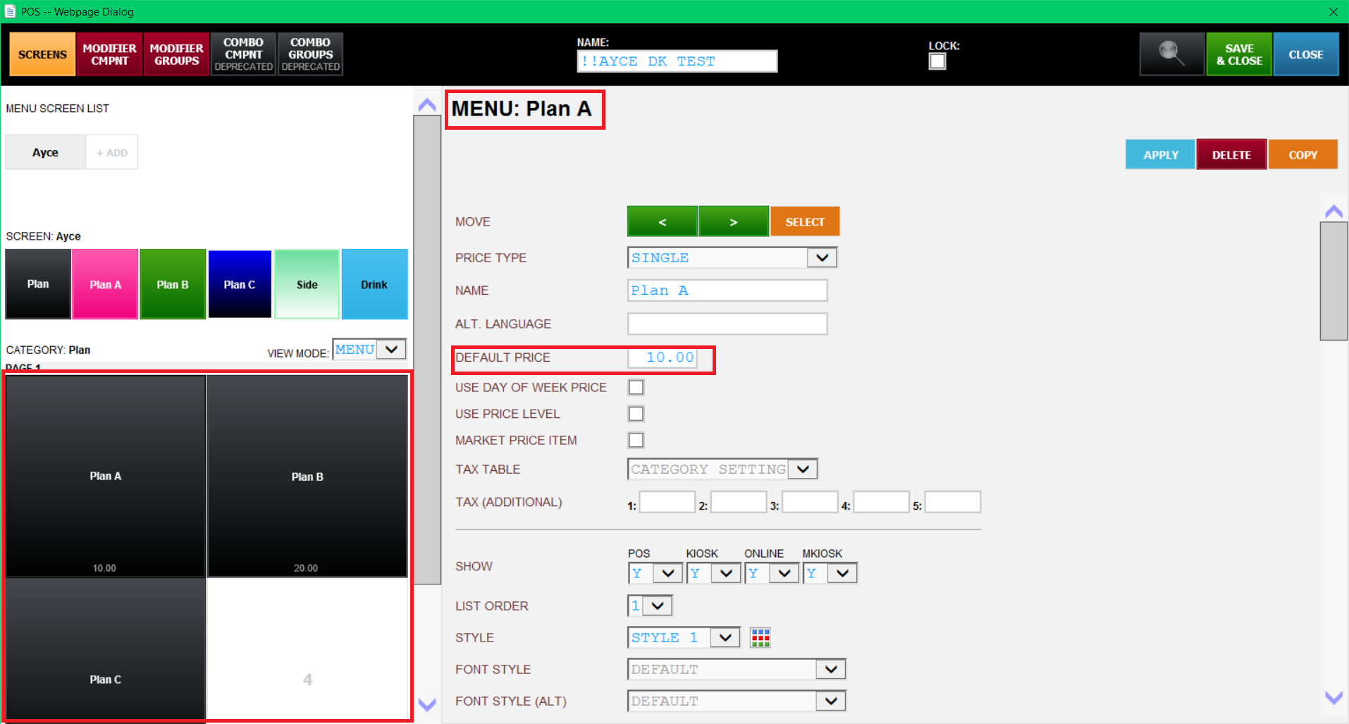Expand the Font Style dropdown
This screenshot has width=1349, height=724.
coord(737,669)
